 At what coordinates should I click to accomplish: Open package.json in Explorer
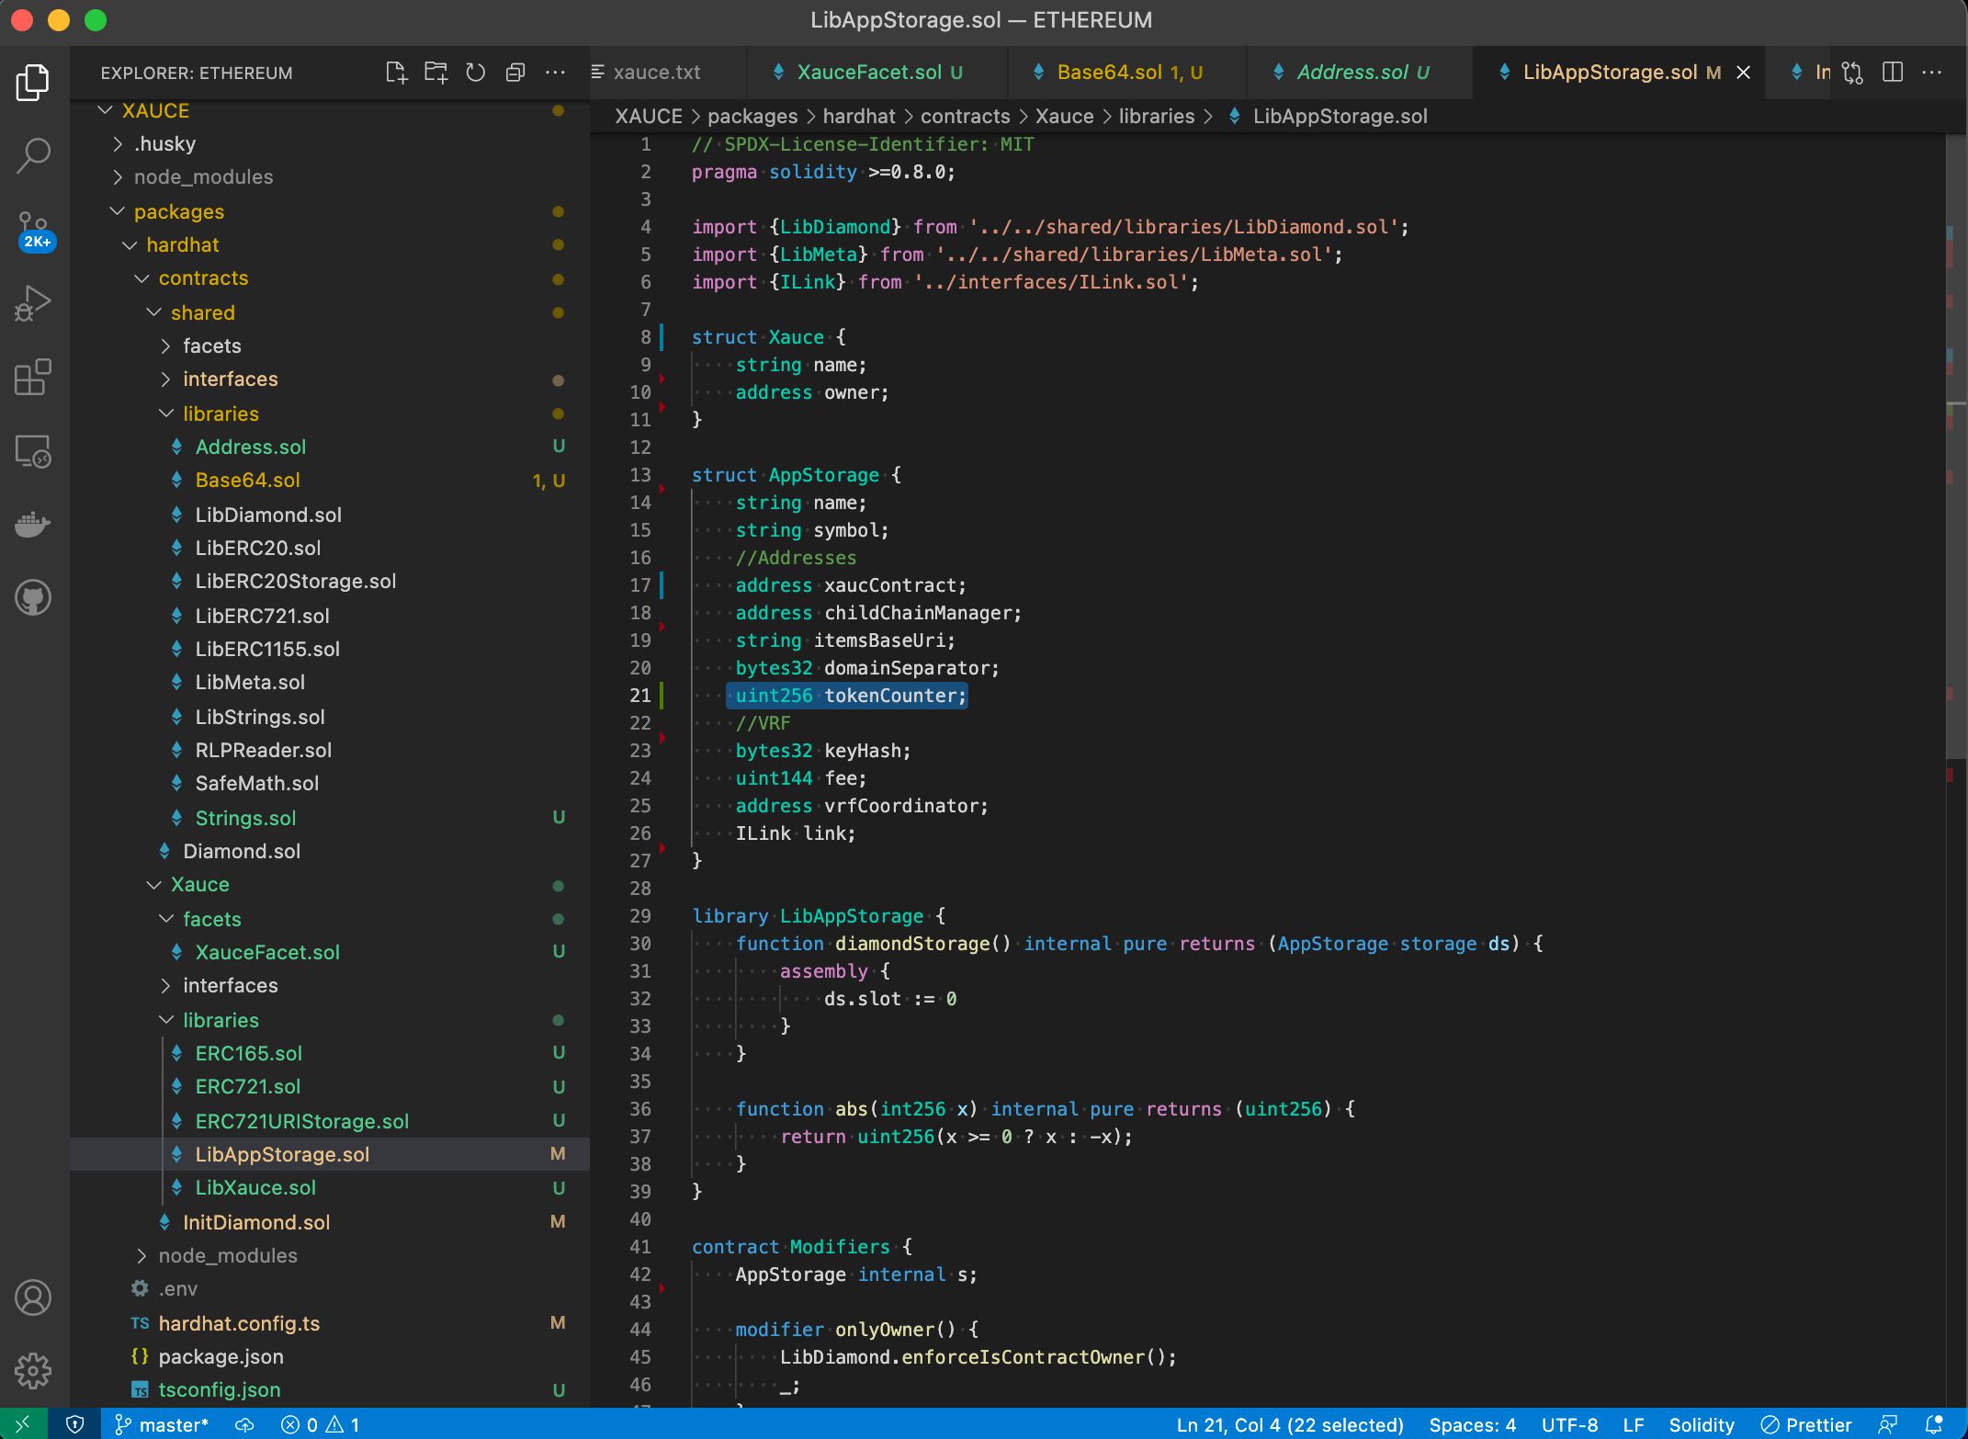(329, 1356)
